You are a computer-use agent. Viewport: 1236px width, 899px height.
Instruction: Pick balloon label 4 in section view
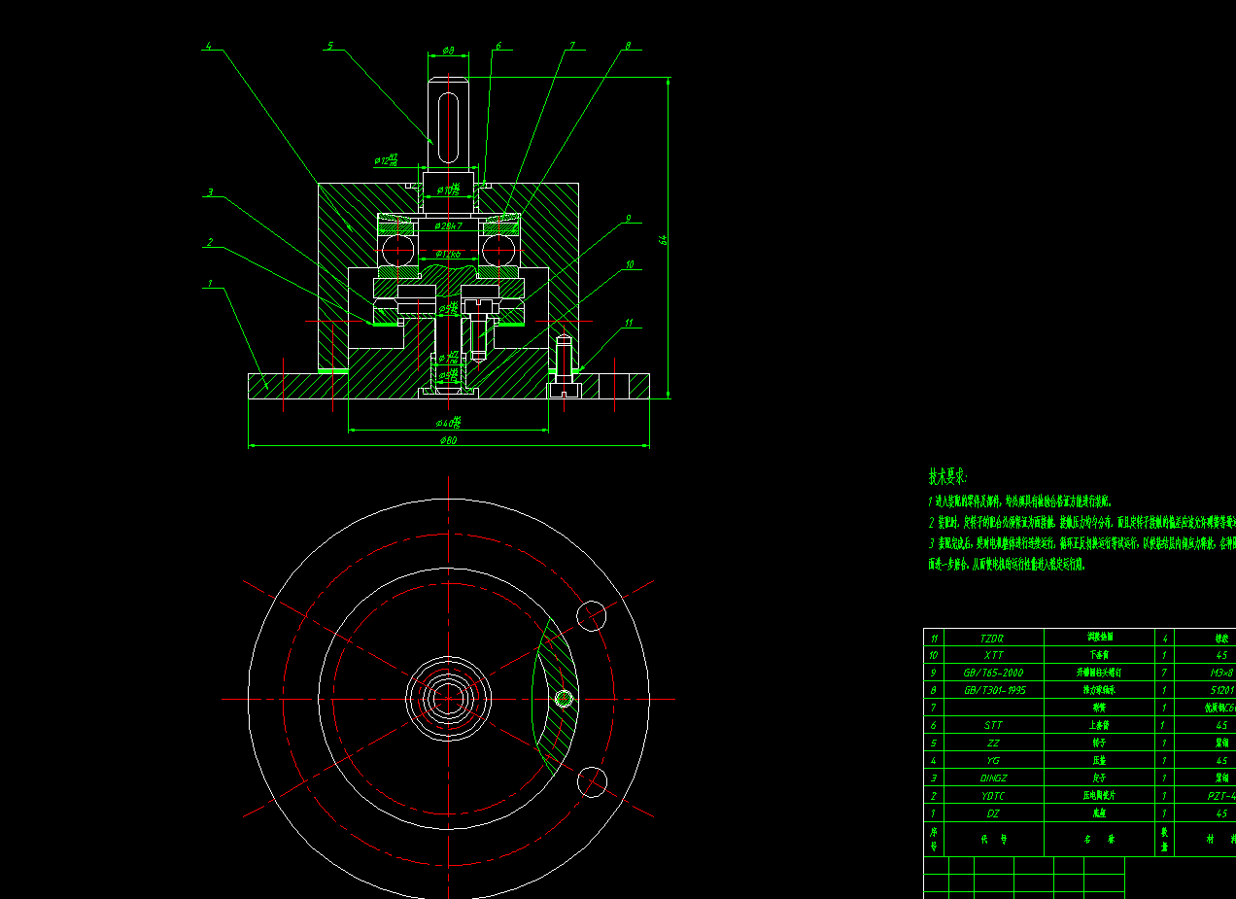tap(208, 46)
